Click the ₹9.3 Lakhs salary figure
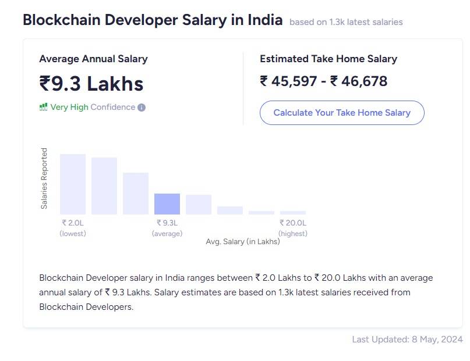This screenshot has width=470, height=361. click(x=91, y=83)
